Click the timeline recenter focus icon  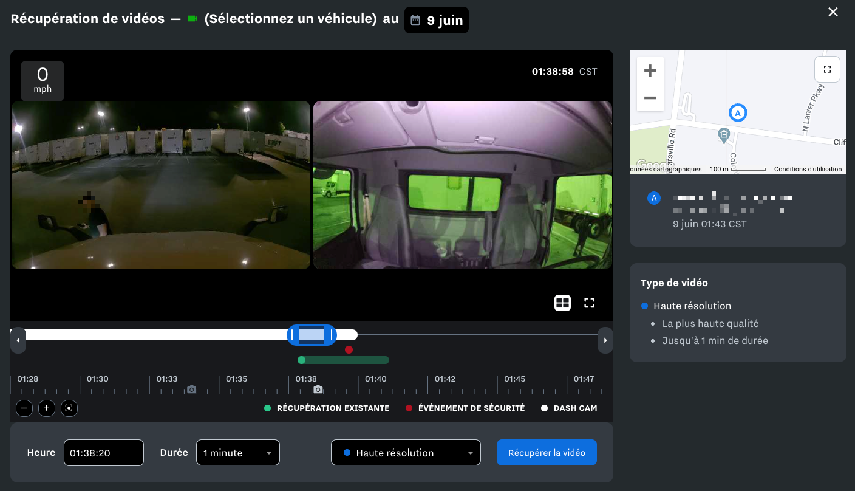pyautogui.click(x=69, y=408)
